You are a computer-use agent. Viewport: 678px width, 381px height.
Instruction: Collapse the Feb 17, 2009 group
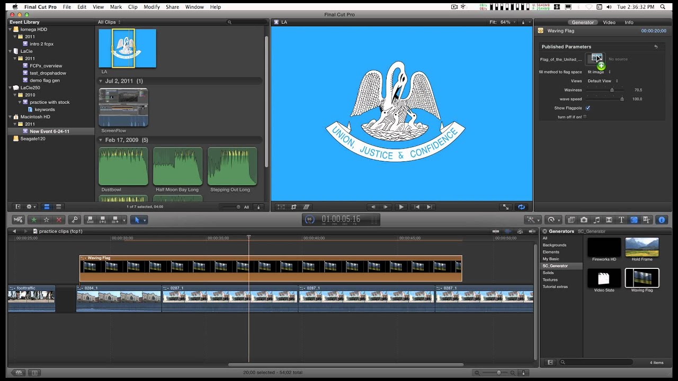click(101, 140)
